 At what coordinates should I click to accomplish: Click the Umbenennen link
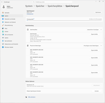click(30, 14)
